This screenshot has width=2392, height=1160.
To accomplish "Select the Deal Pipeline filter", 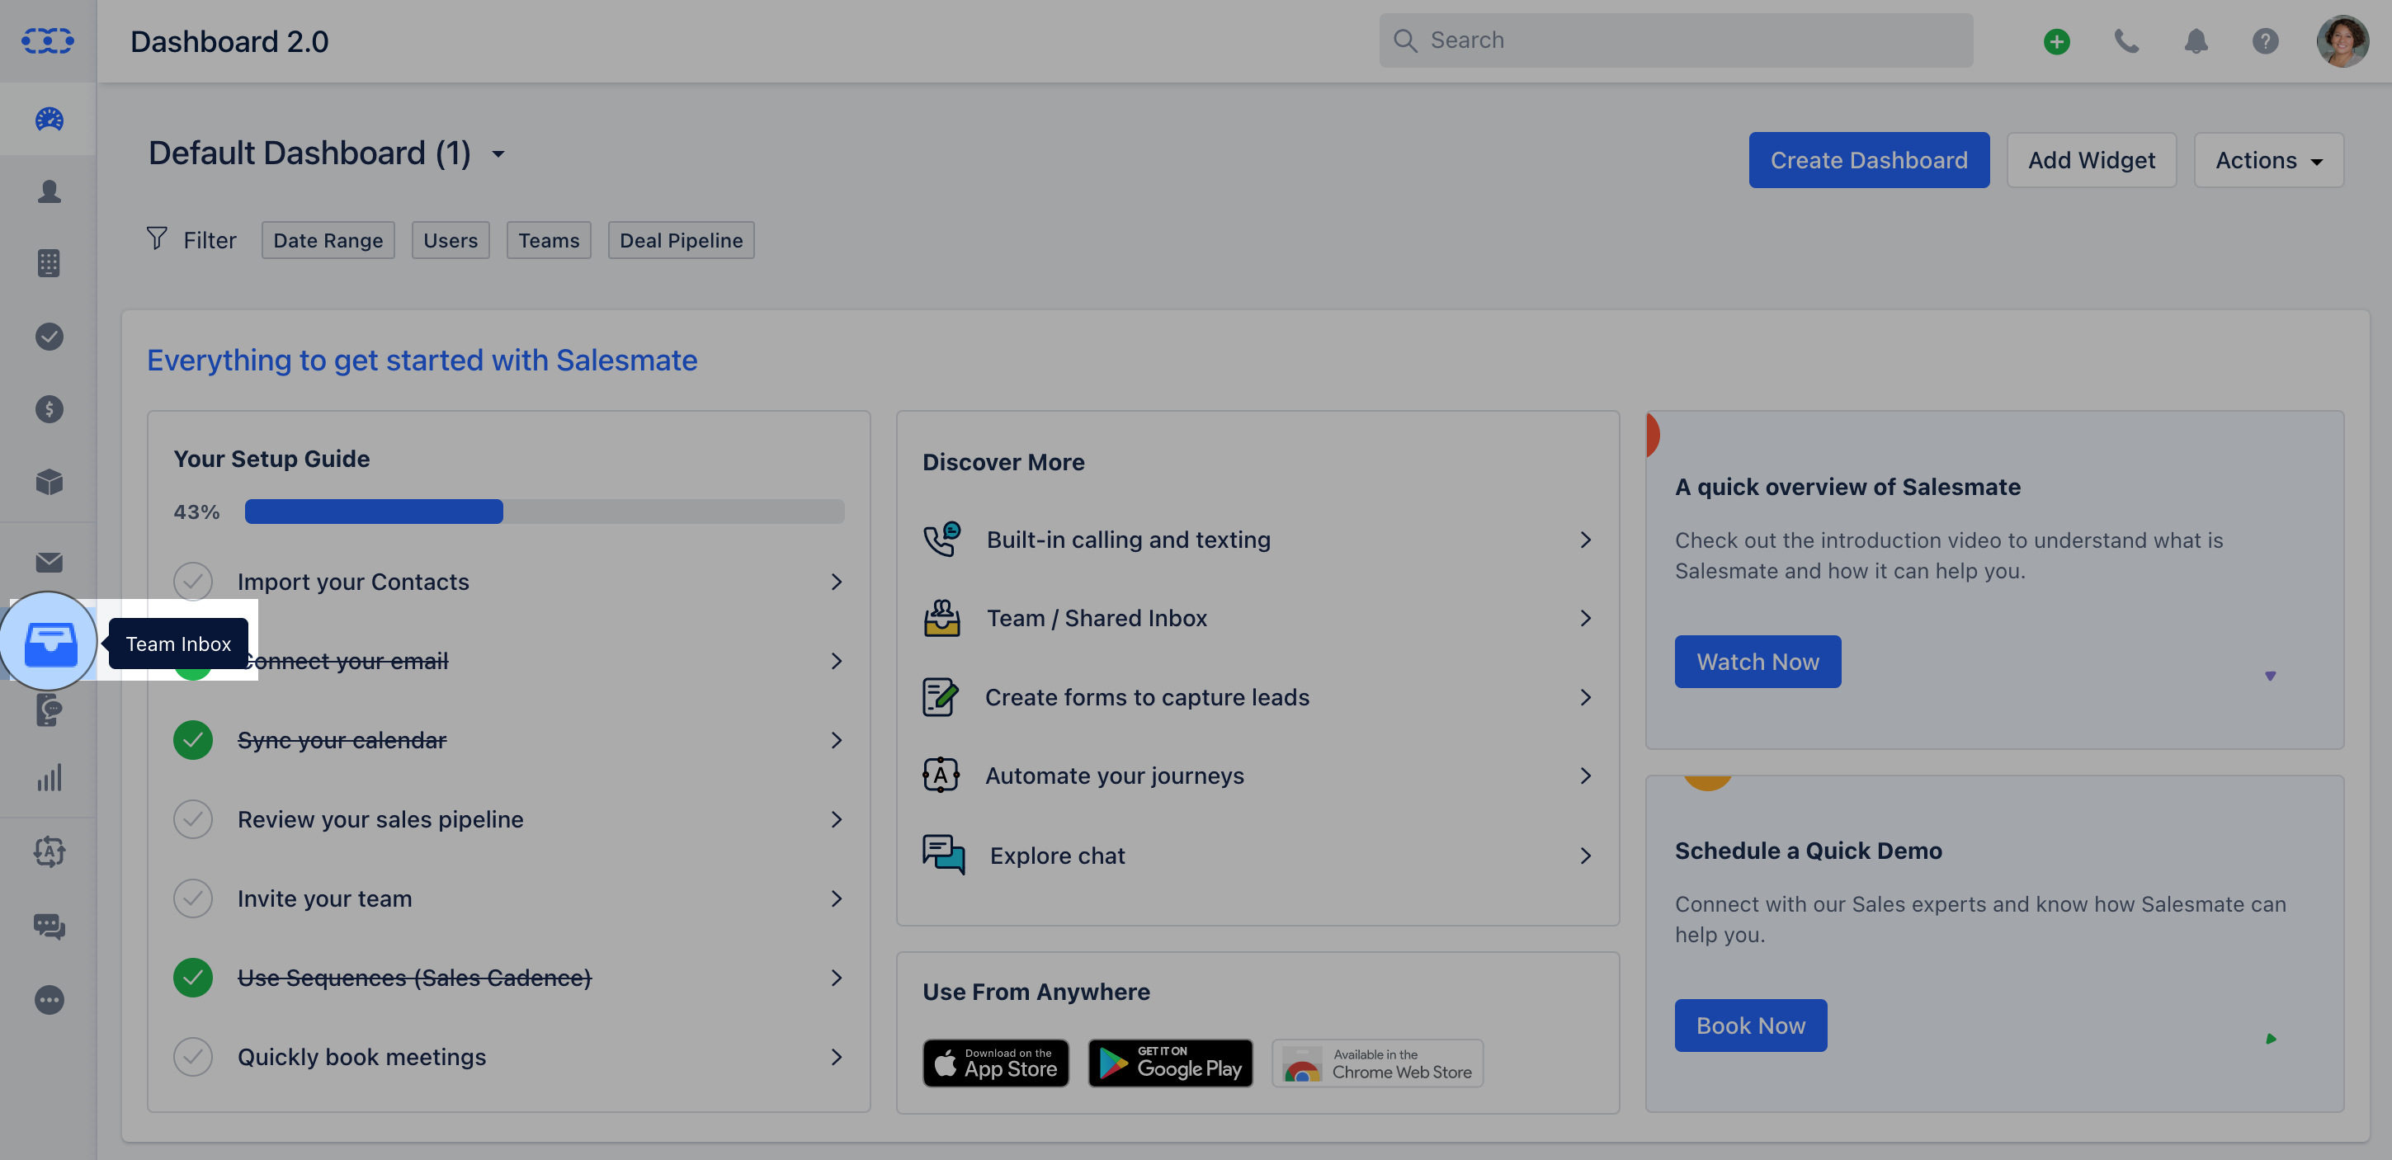I will pos(681,239).
